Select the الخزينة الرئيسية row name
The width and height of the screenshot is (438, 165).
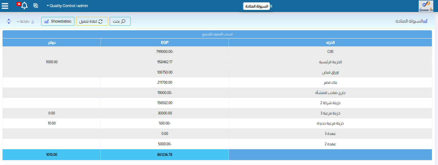click(330, 62)
